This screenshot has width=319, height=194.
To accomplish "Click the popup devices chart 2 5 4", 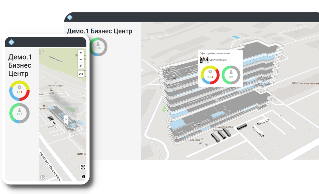I will 210,75.
